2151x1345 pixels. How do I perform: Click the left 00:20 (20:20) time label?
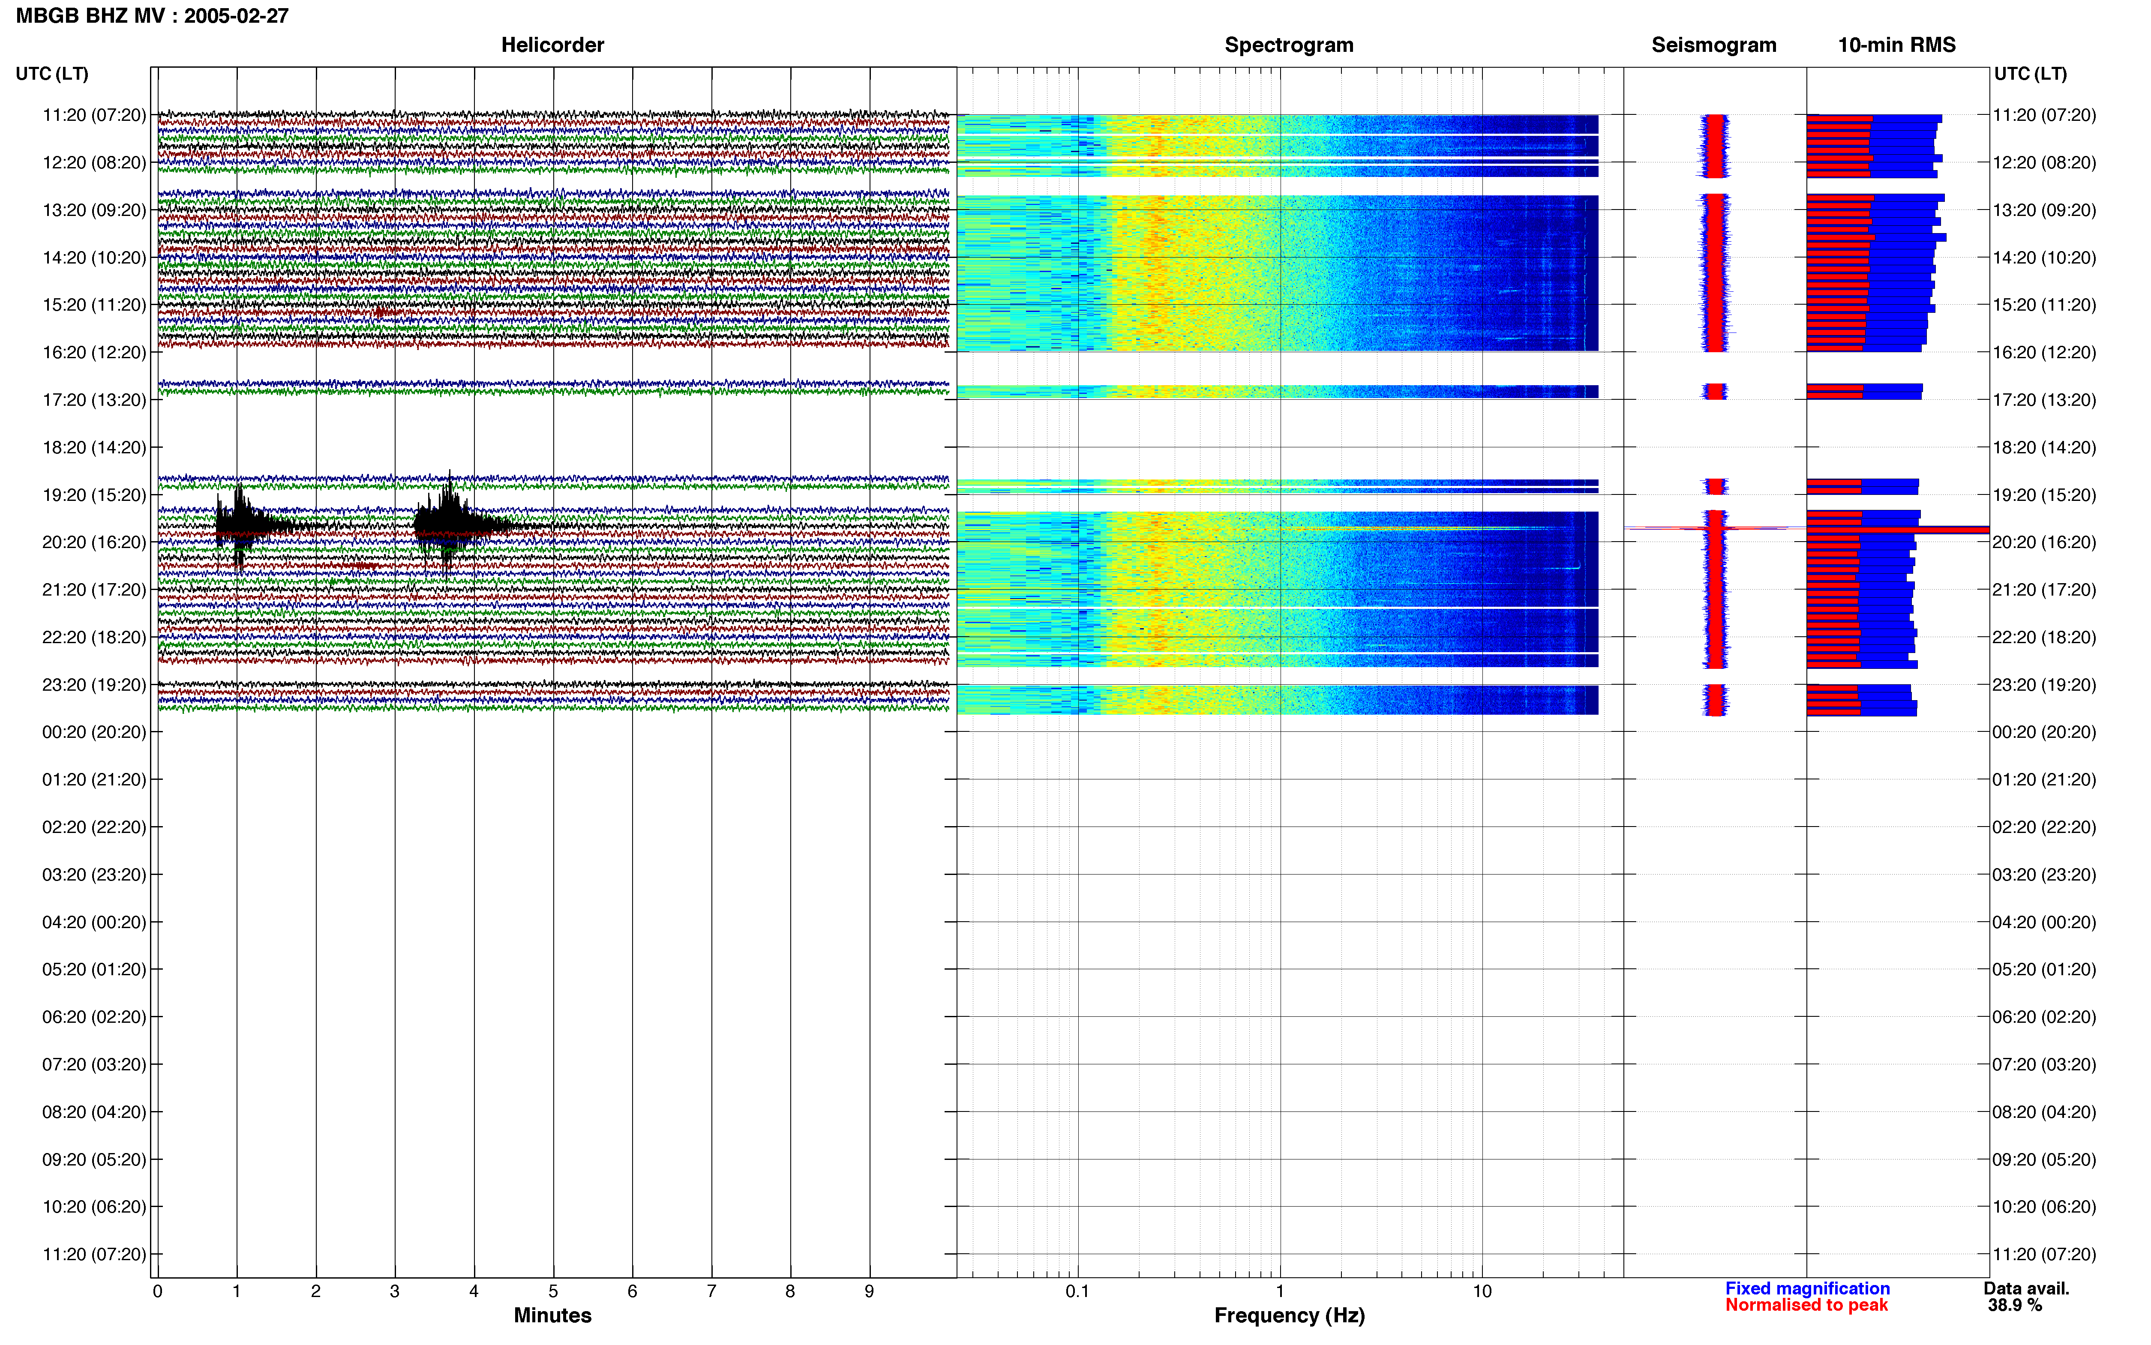pos(94,732)
